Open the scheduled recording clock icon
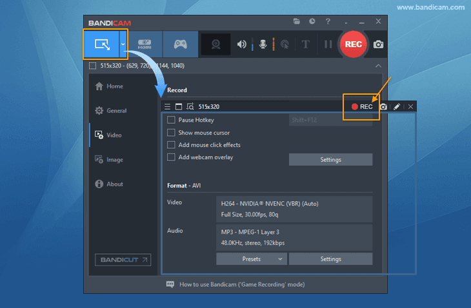The image size is (471, 308). click(312, 21)
